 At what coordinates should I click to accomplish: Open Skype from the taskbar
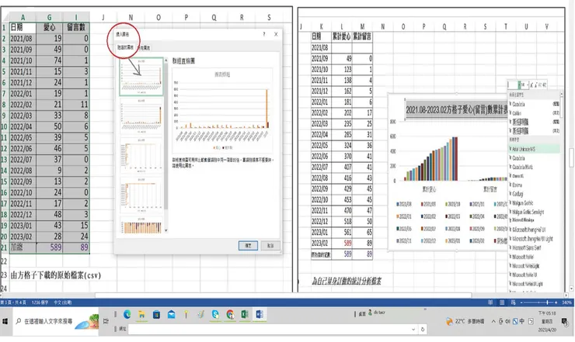pos(216,314)
